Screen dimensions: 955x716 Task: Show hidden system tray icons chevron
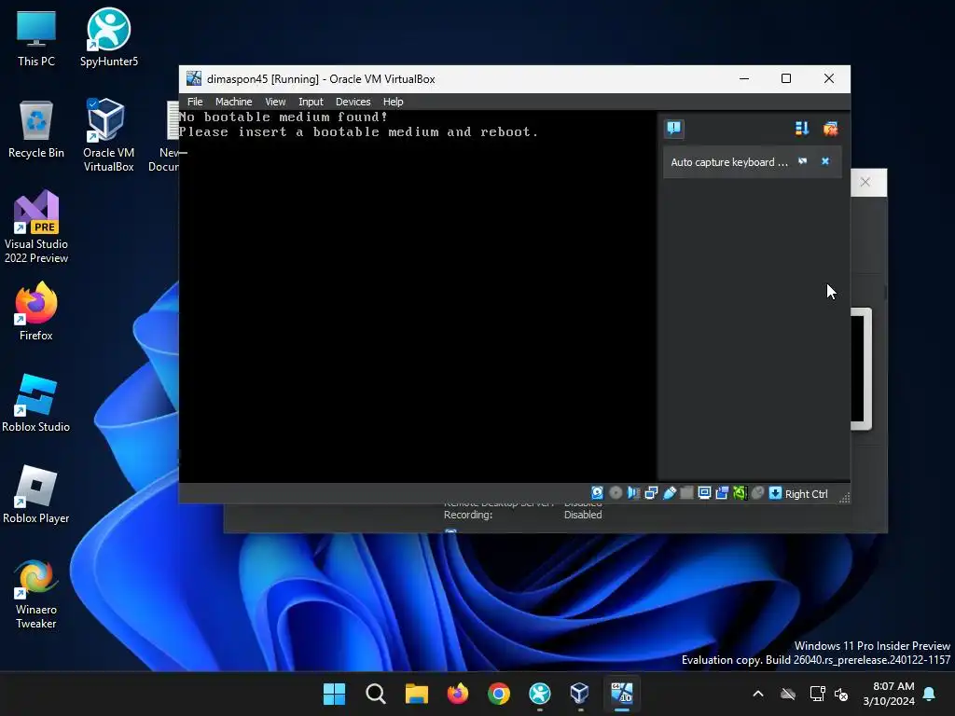(x=757, y=694)
